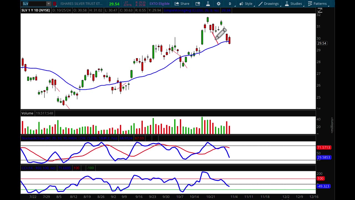
Task: Click the Drawings pencil-line icon
Action: point(260,4)
